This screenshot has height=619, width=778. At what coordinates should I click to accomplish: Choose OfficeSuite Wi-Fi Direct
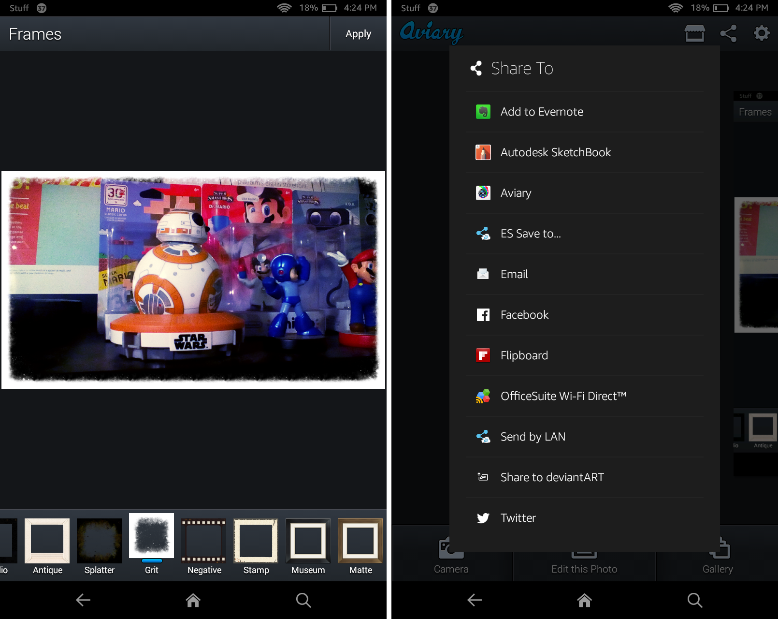pyautogui.click(x=585, y=396)
